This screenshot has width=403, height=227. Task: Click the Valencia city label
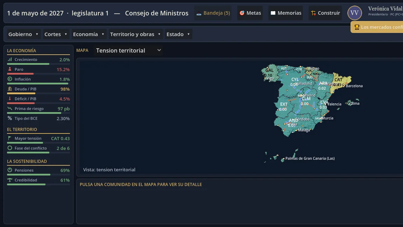click(x=334, y=104)
